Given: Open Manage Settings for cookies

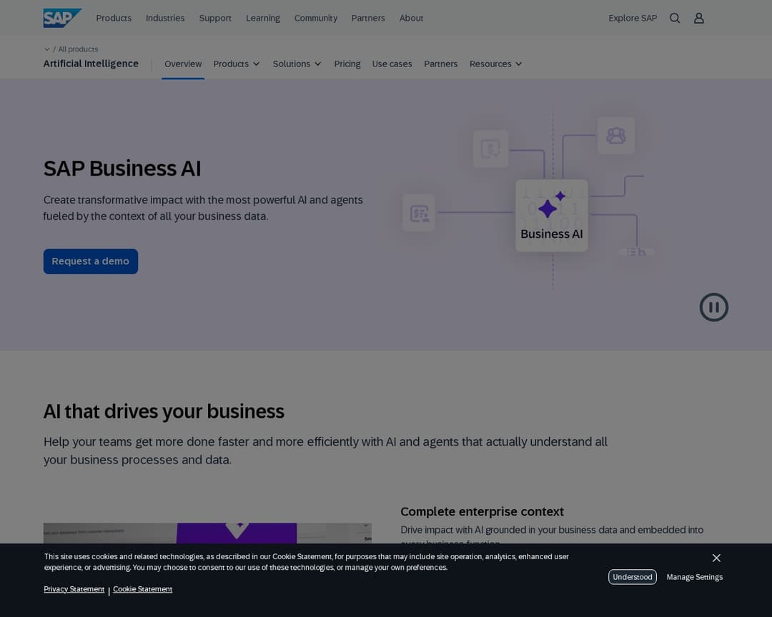Looking at the screenshot, I should (x=694, y=577).
